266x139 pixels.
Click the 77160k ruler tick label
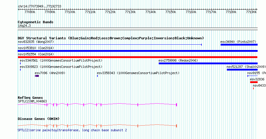click(191, 12)
